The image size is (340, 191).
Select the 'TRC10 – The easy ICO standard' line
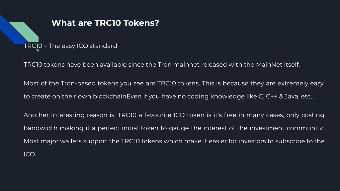click(72, 46)
